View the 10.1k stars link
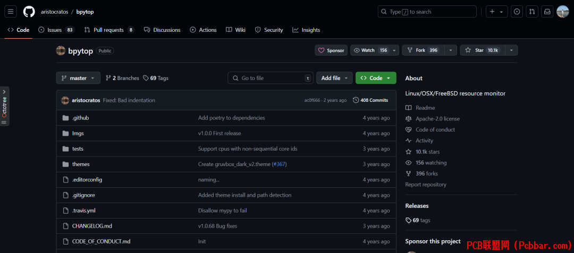Image resolution: width=574 pixels, height=253 pixels. [x=423, y=152]
